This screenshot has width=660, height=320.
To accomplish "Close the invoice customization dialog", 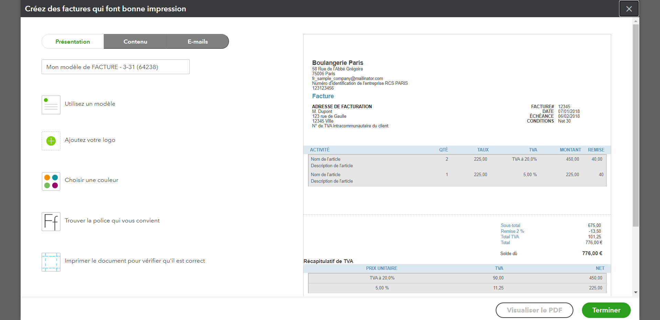I will [x=629, y=9].
